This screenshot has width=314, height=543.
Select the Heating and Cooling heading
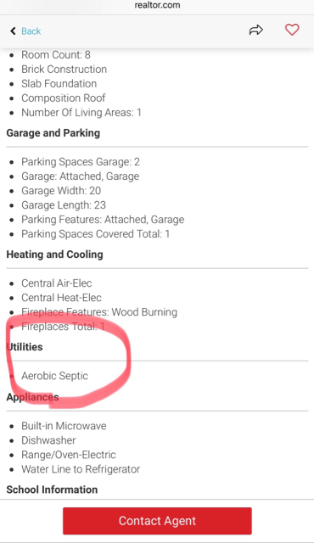[54, 255]
